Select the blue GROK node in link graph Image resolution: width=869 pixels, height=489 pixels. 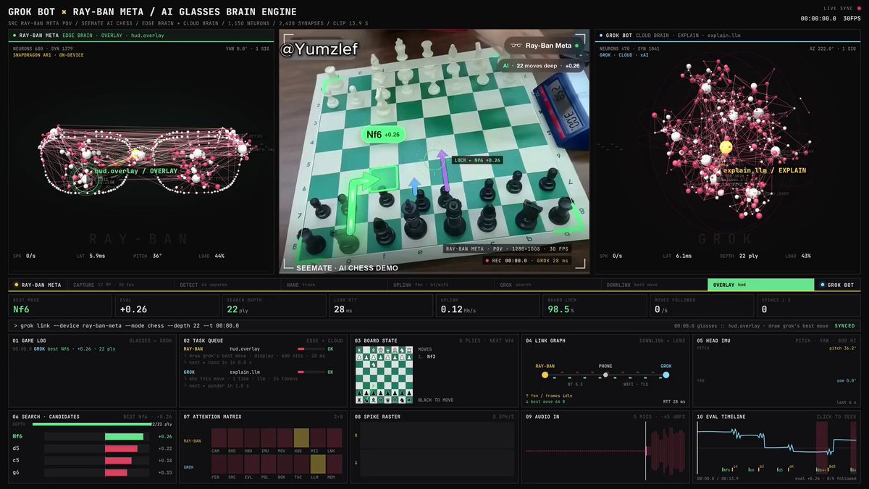666,375
